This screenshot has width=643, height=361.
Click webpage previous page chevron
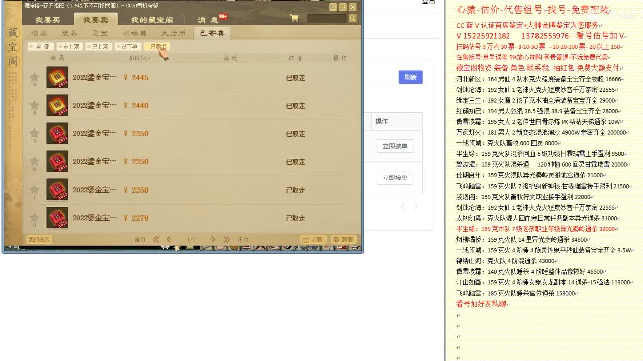pyautogui.click(x=402, y=206)
